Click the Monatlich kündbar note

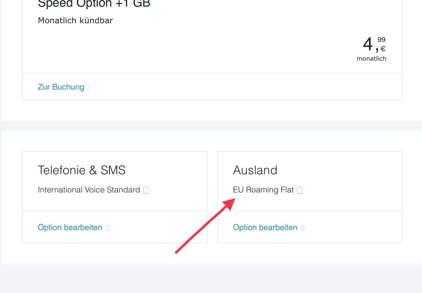pyautogui.click(x=75, y=20)
